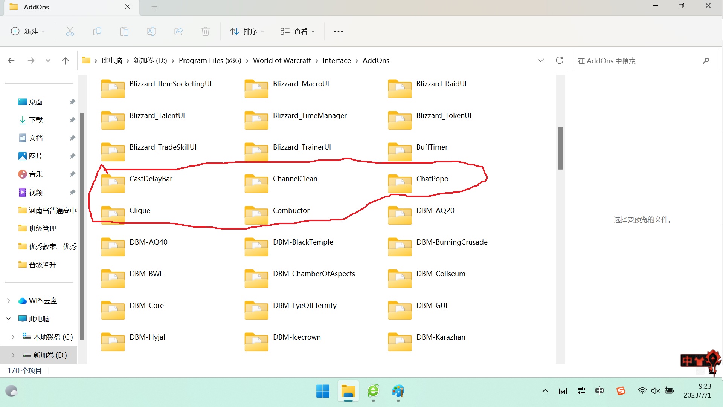Open the 新建 new item menu
Screen dimensions: 723x407
pos(28,31)
